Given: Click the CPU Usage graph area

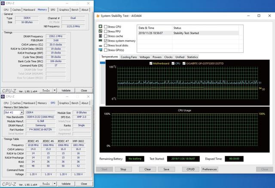Looking at the screenshot, I should click(x=184, y=129).
